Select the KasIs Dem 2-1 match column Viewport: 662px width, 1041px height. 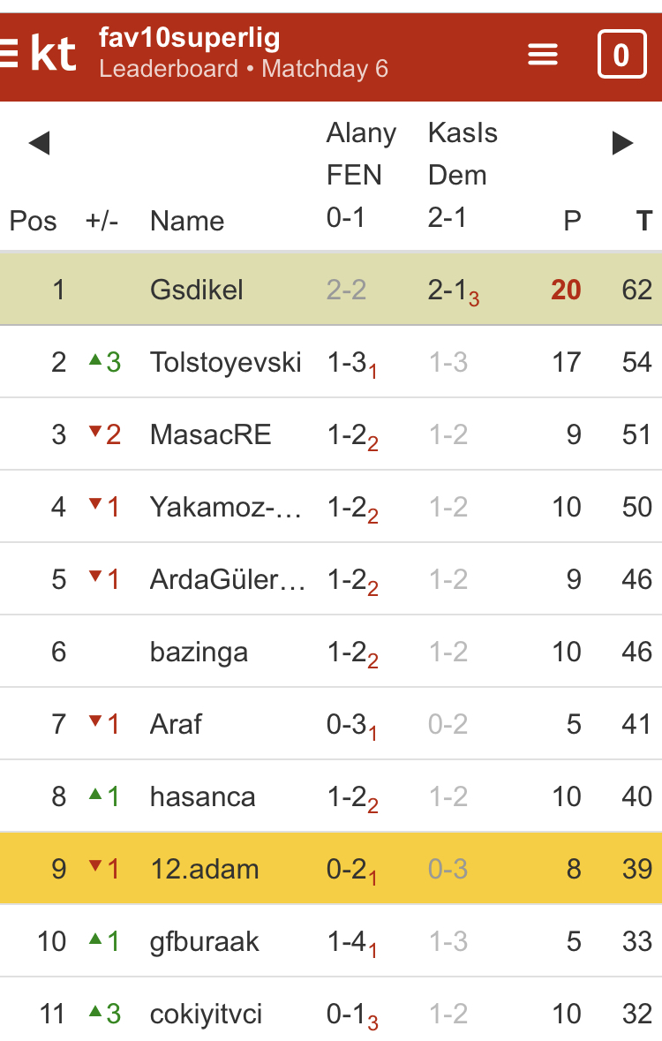click(x=463, y=175)
